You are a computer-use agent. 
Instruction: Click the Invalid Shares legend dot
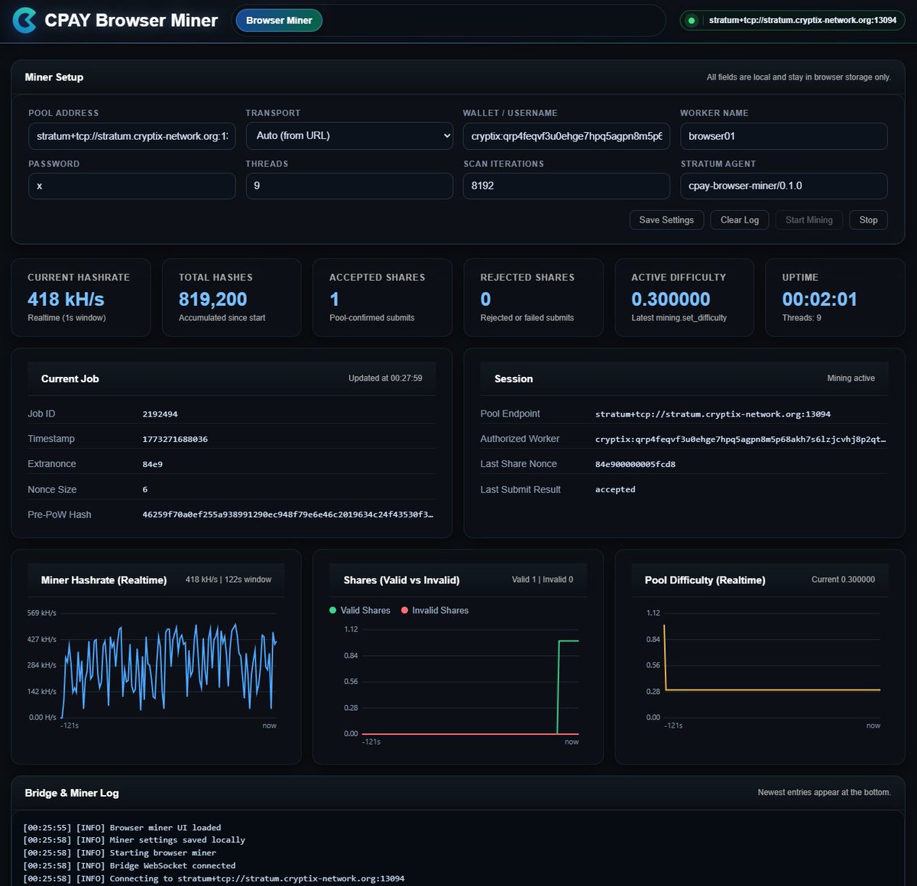404,610
